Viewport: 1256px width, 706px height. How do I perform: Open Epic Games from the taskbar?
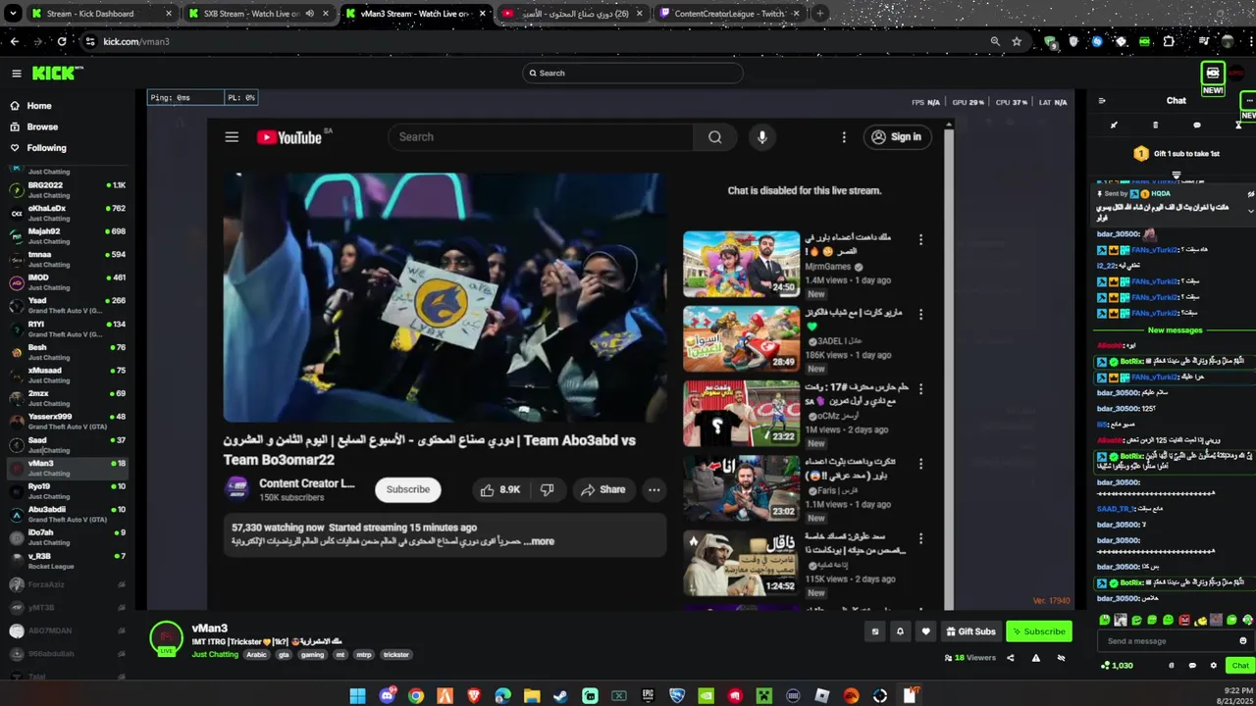pos(649,696)
